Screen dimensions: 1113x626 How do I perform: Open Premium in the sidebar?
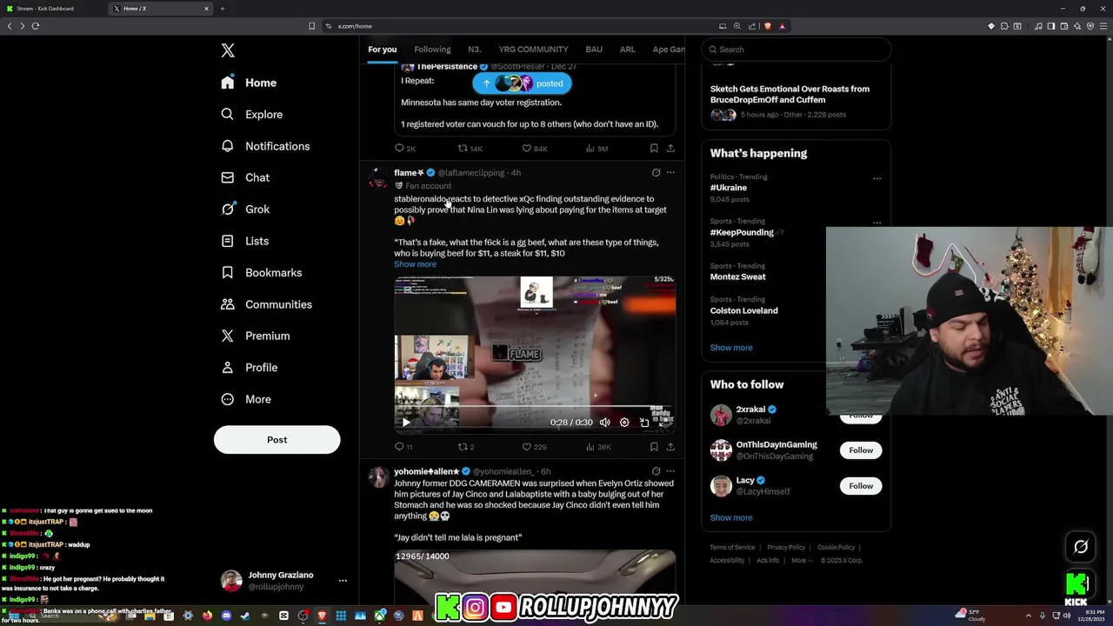[x=256, y=336]
